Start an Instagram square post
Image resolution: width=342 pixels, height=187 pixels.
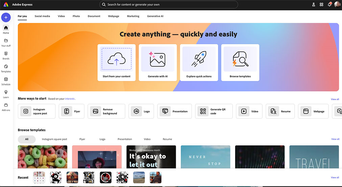[x=36, y=111]
